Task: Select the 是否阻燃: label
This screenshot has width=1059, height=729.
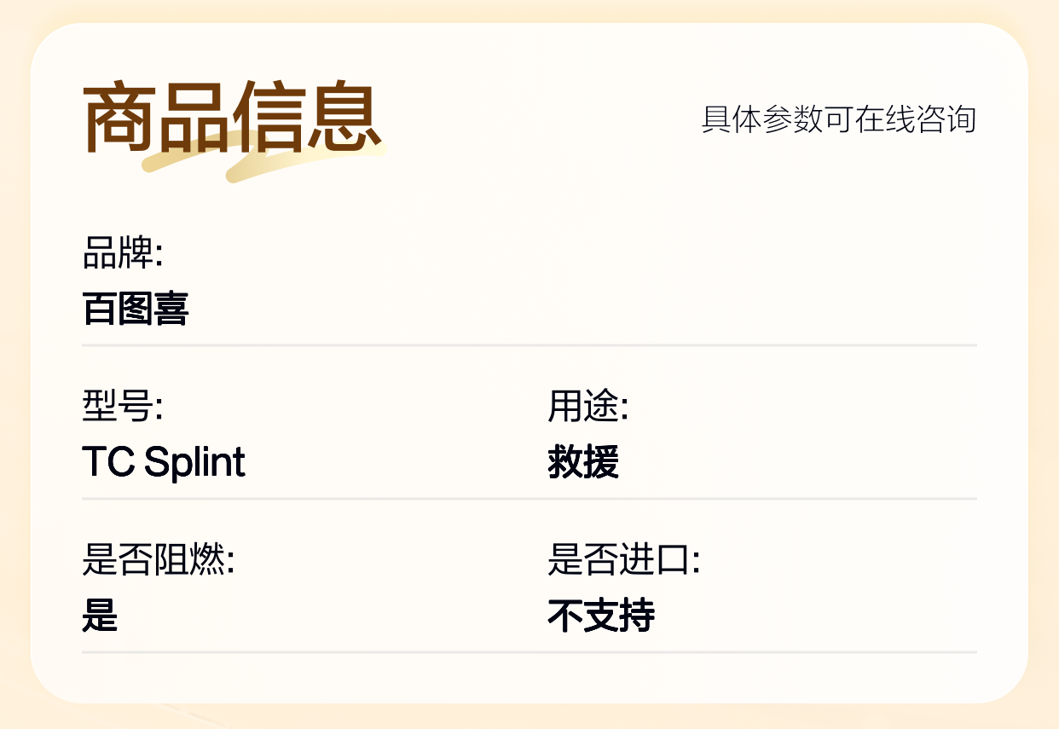Action: pyautogui.click(x=159, y=560)
